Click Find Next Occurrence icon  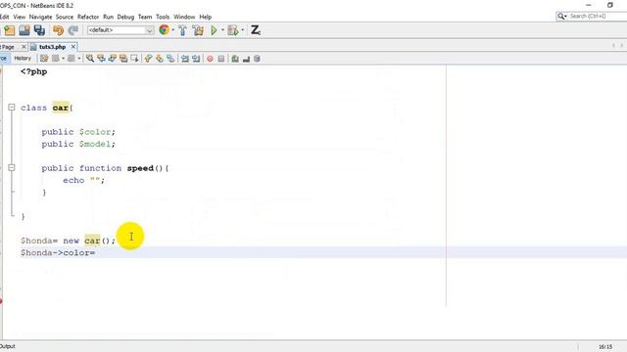coord(113,59)
